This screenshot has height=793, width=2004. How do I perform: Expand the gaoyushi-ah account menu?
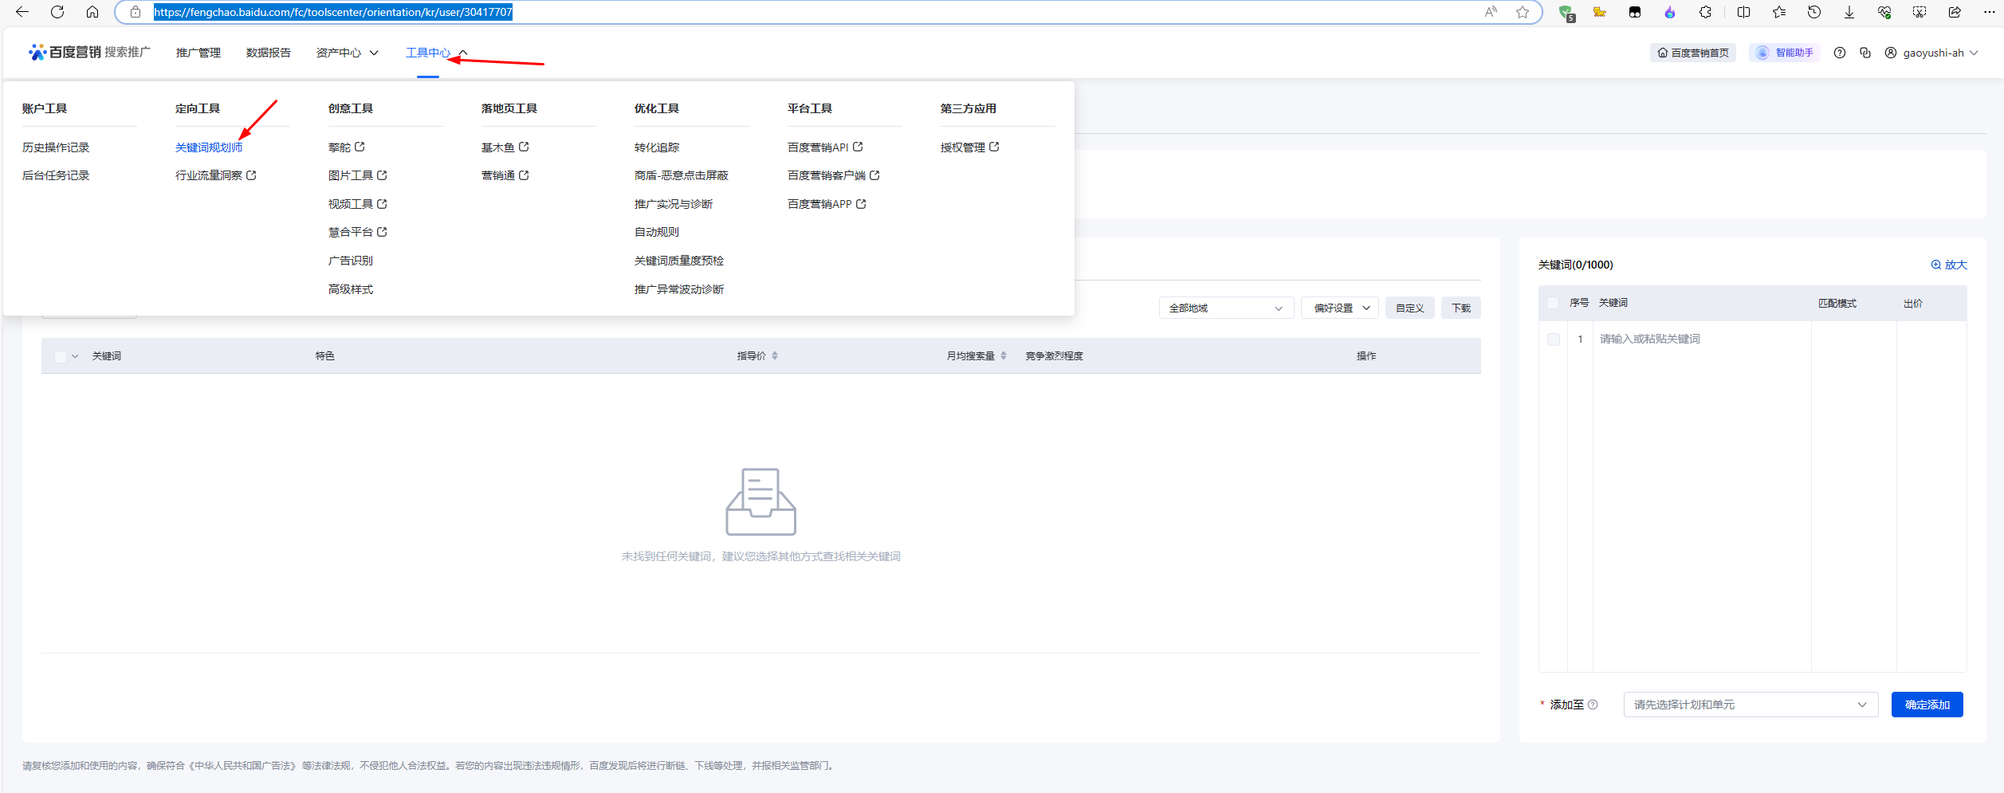1931,53
